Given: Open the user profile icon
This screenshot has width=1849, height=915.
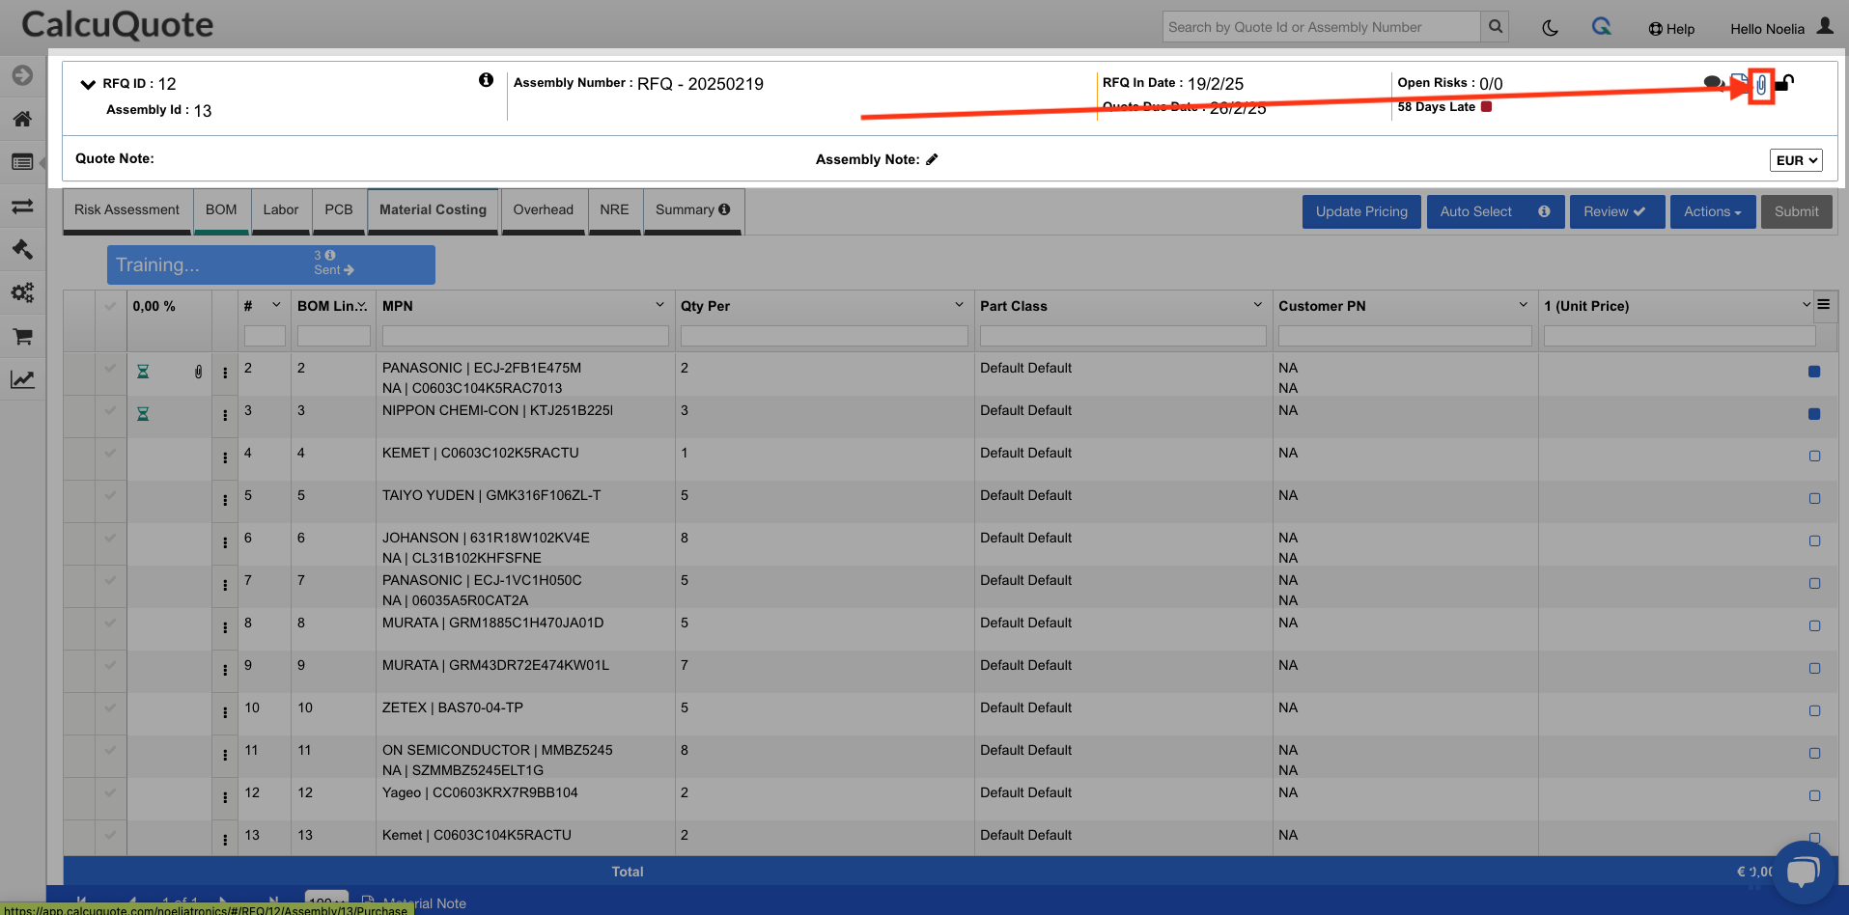Looking at the screenshot, I should point(1825,26).
